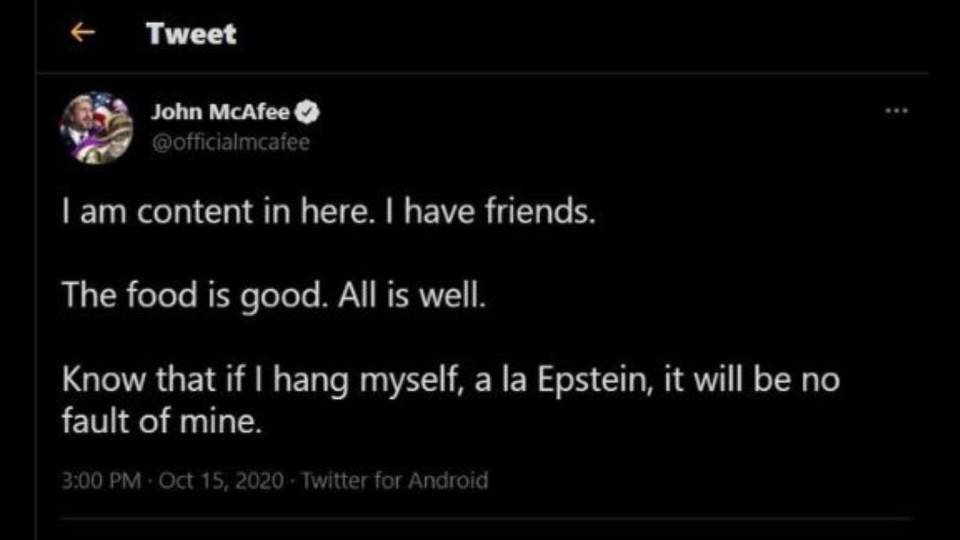Screen dimensions: 960x540
Task: Click the phrase 'it will be no'
Action: 750,379
